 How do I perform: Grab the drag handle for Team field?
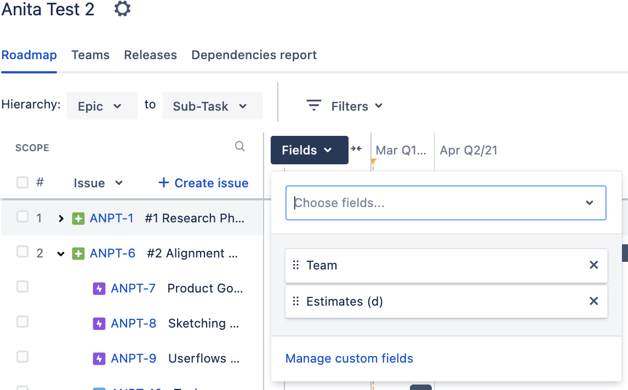coord(295,265)
